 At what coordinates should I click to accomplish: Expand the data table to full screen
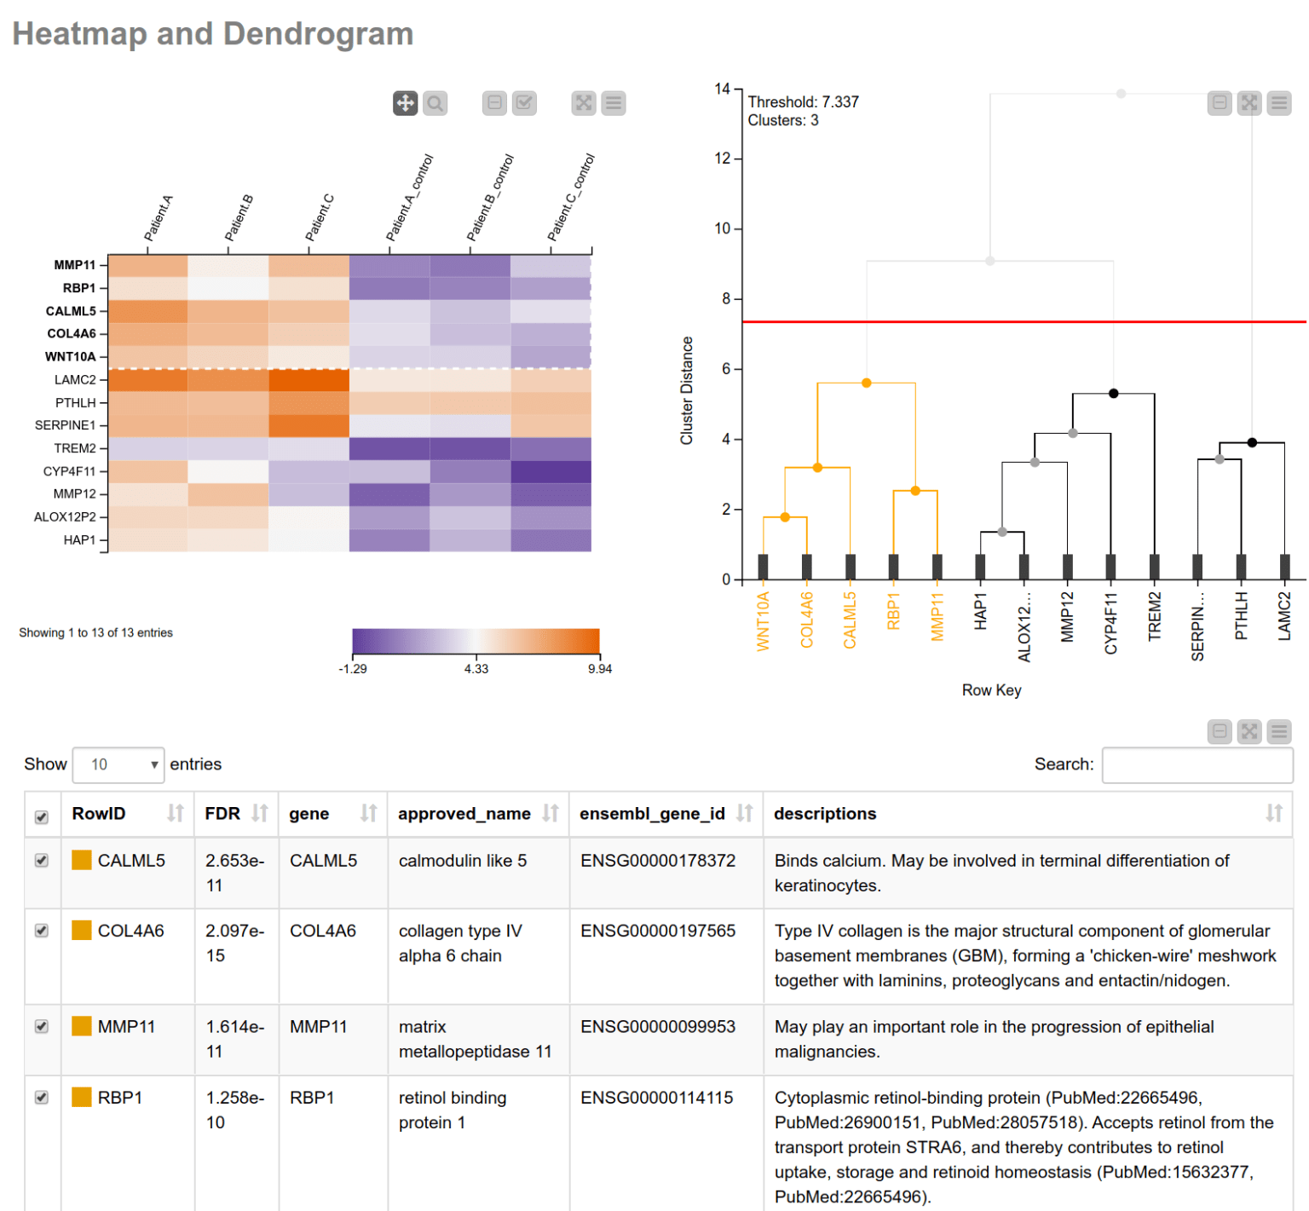click(1249, 731)
